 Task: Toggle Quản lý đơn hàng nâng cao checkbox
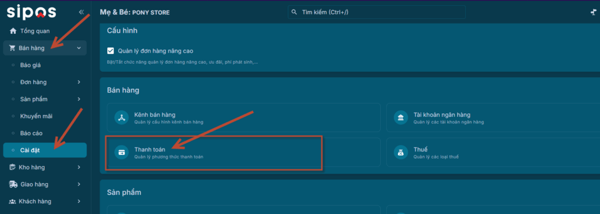pos(111,51)
